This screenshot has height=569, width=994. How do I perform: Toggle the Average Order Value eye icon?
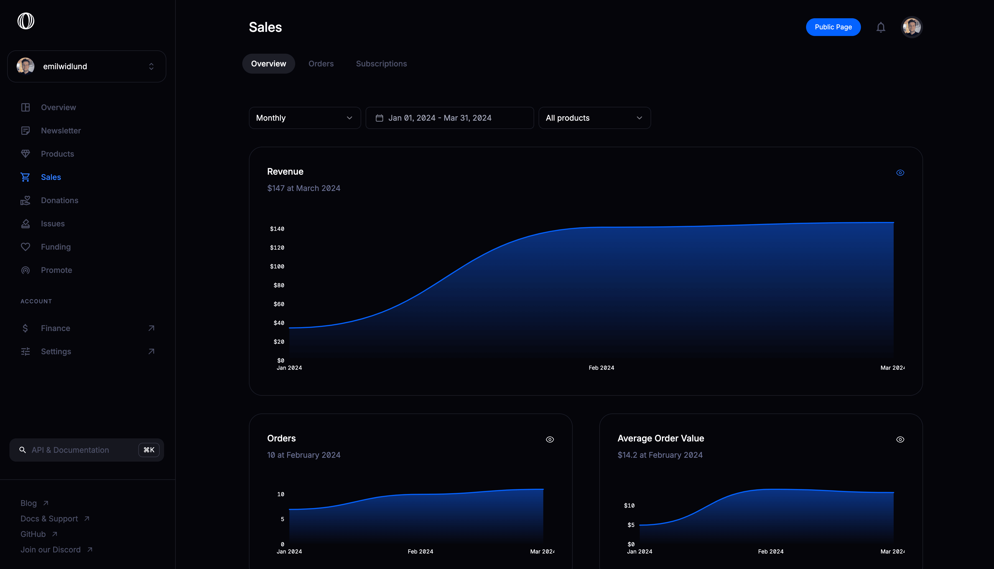900,439
